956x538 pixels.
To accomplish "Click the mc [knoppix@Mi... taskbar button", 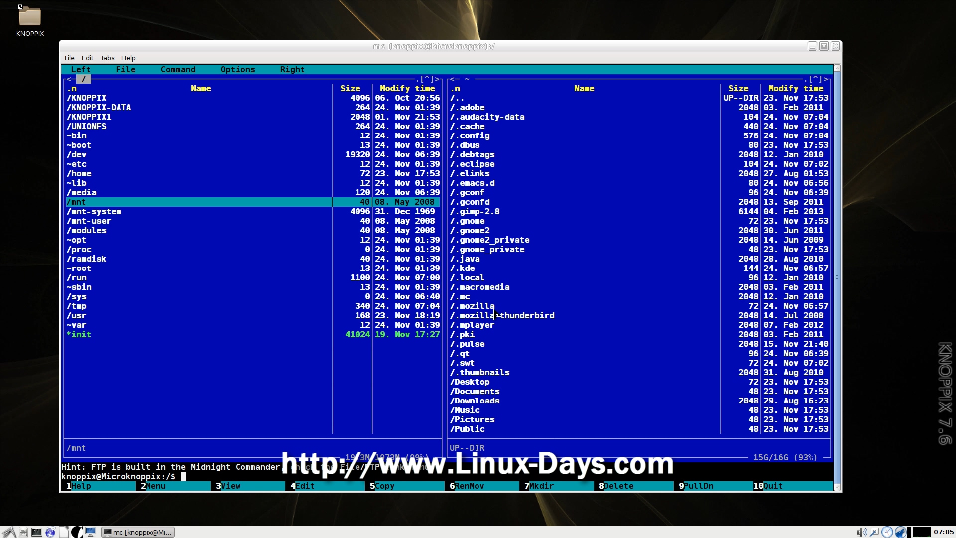I will 138,532.
